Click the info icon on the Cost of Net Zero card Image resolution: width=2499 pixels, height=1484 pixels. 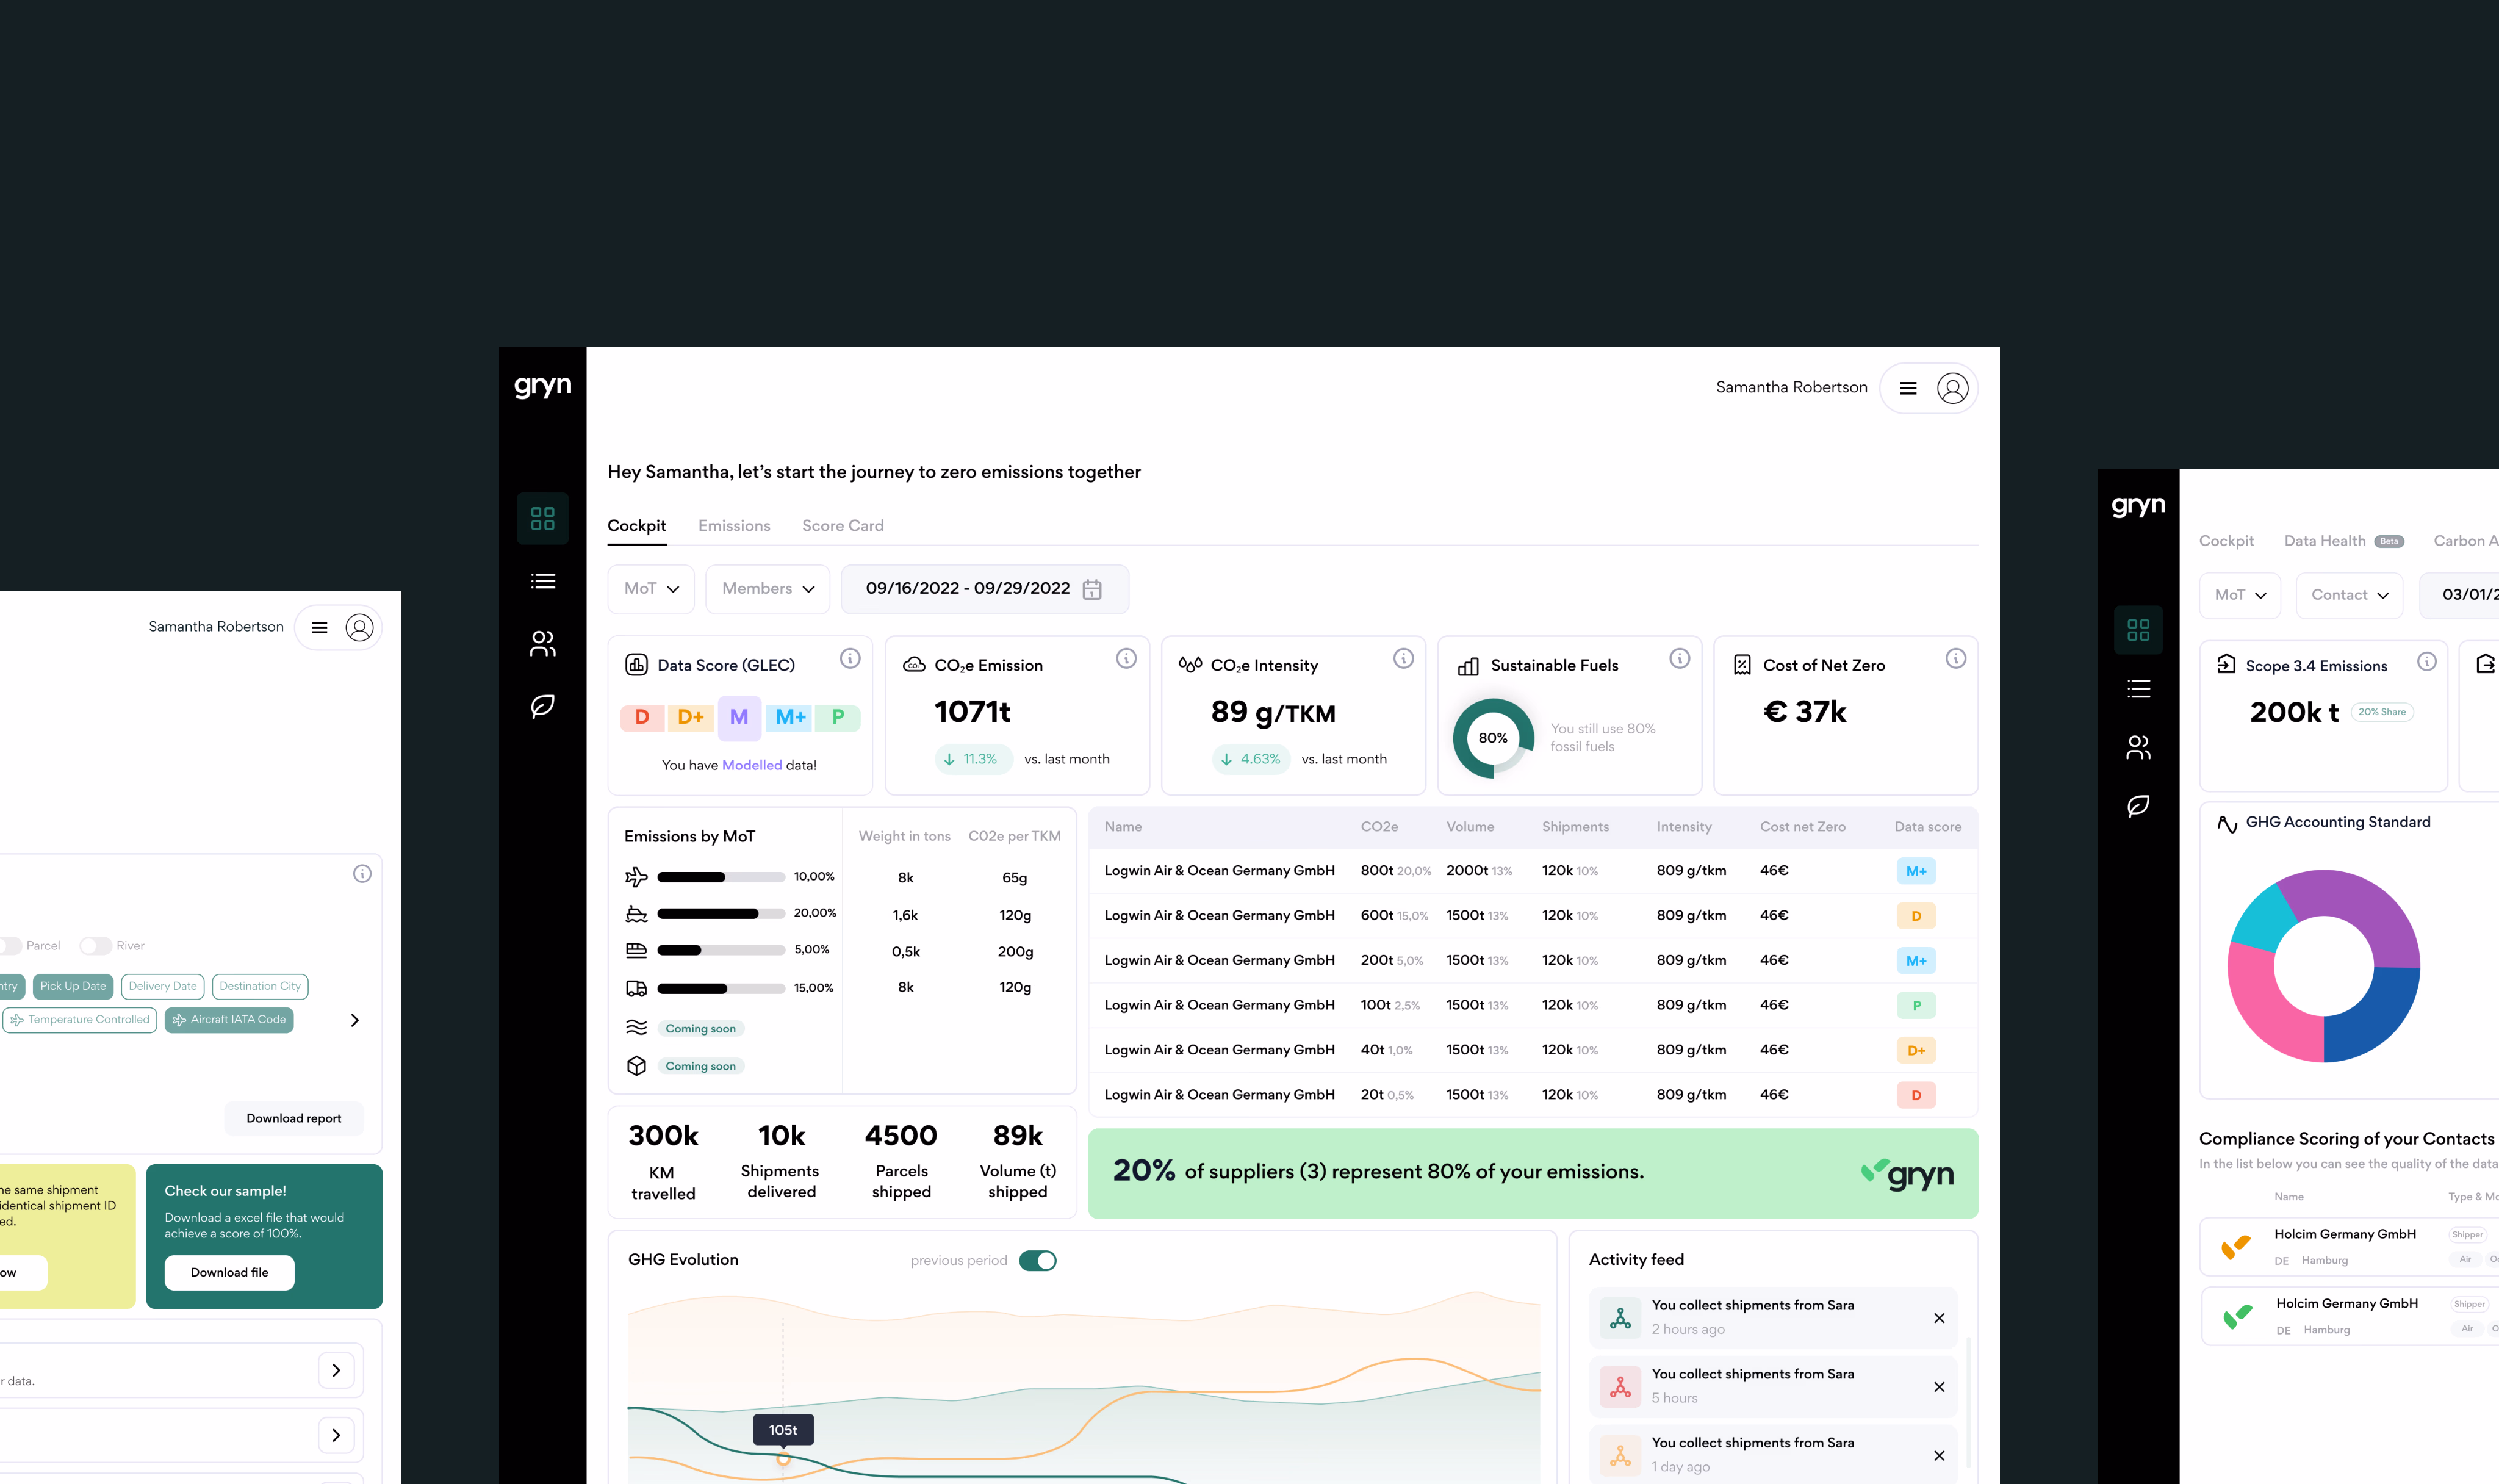(x=1955, y=658)
